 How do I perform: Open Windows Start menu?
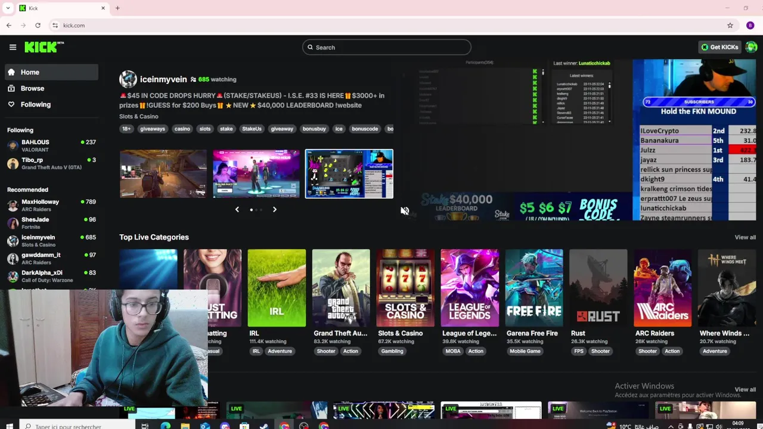point(10,425)
